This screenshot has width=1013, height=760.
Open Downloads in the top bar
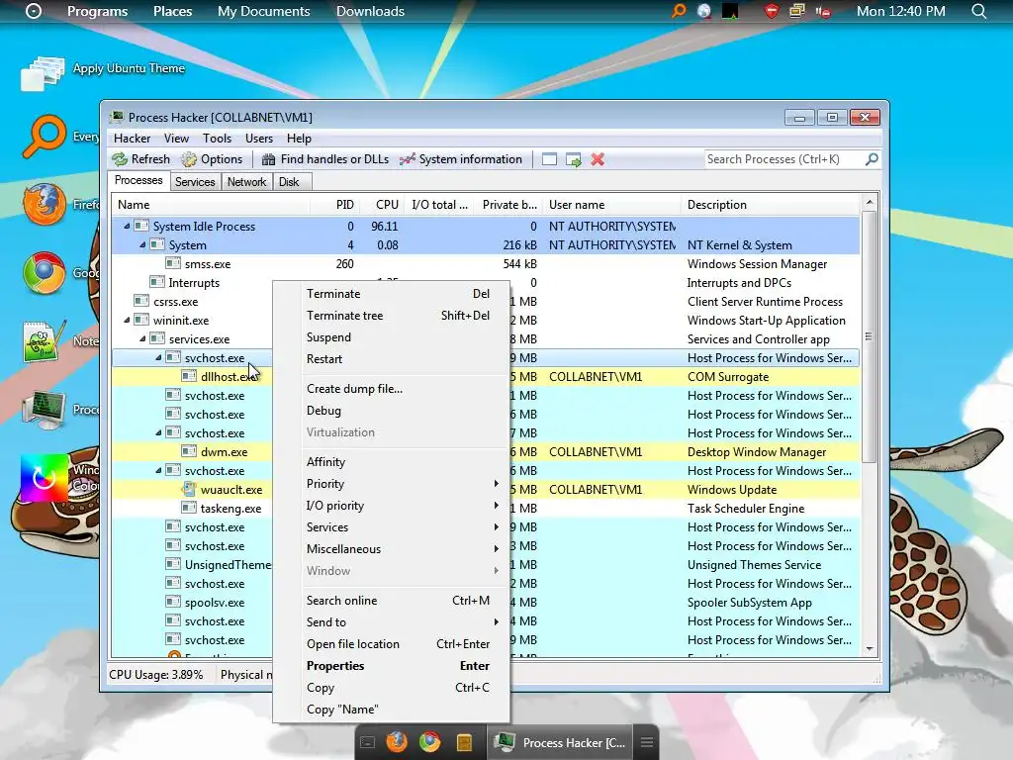tap(370, 11)
